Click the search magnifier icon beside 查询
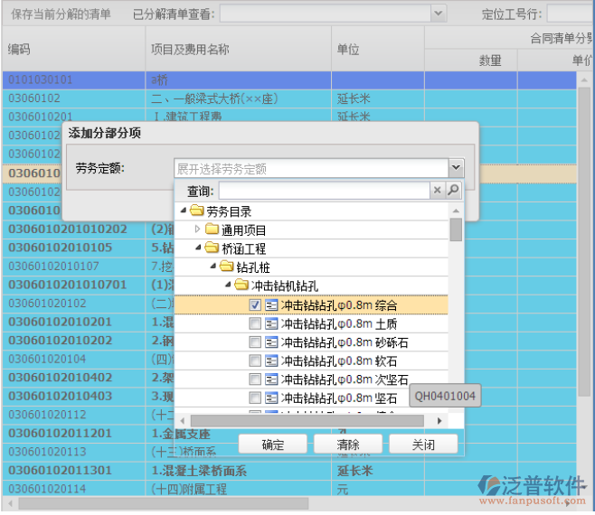The height and width of the screenshot is (515, 595). coord(454,191)
